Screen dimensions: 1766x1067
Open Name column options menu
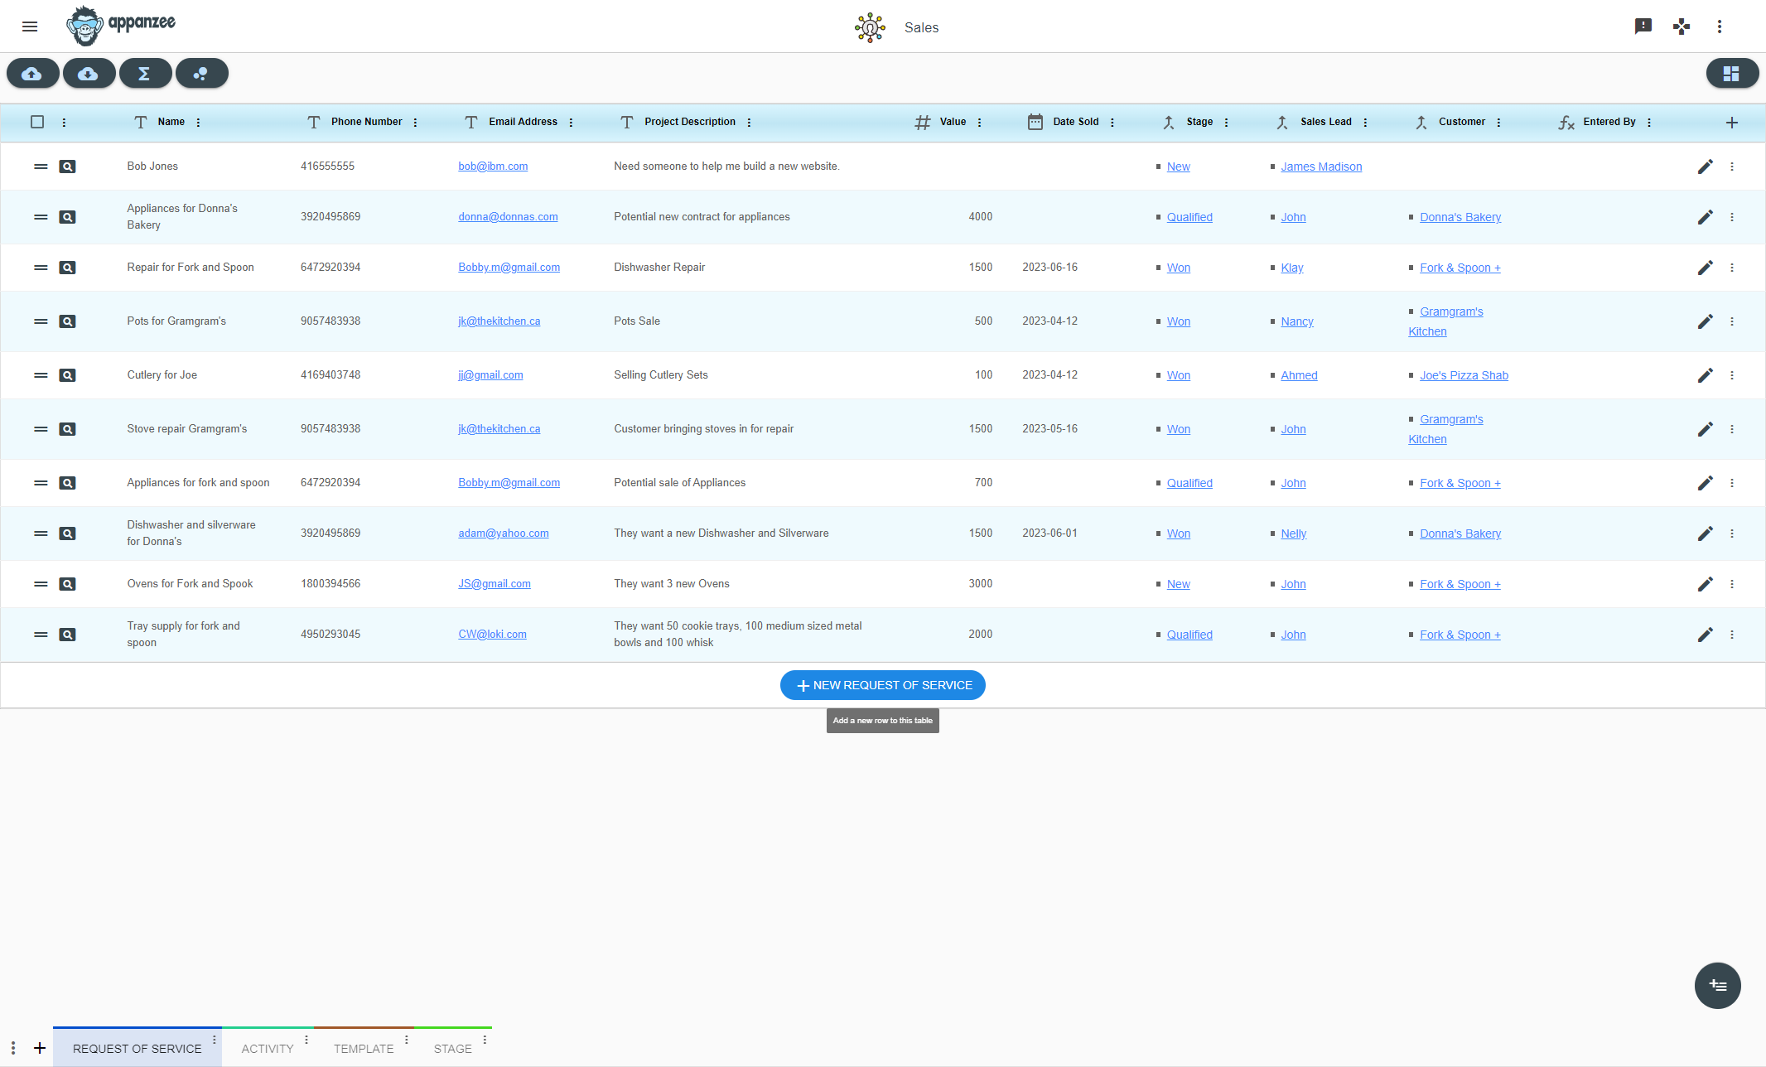point(199,123)
